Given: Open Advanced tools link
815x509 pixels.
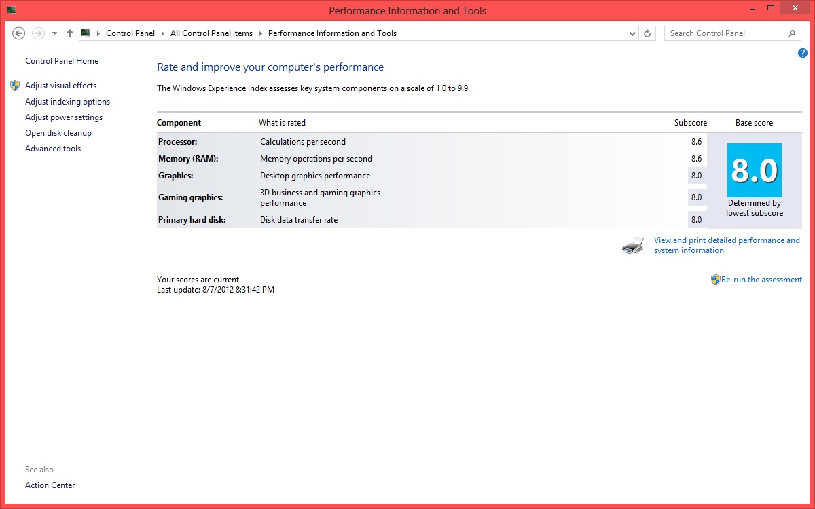Looking at the screenshot, I should click(x=53, y=149).
